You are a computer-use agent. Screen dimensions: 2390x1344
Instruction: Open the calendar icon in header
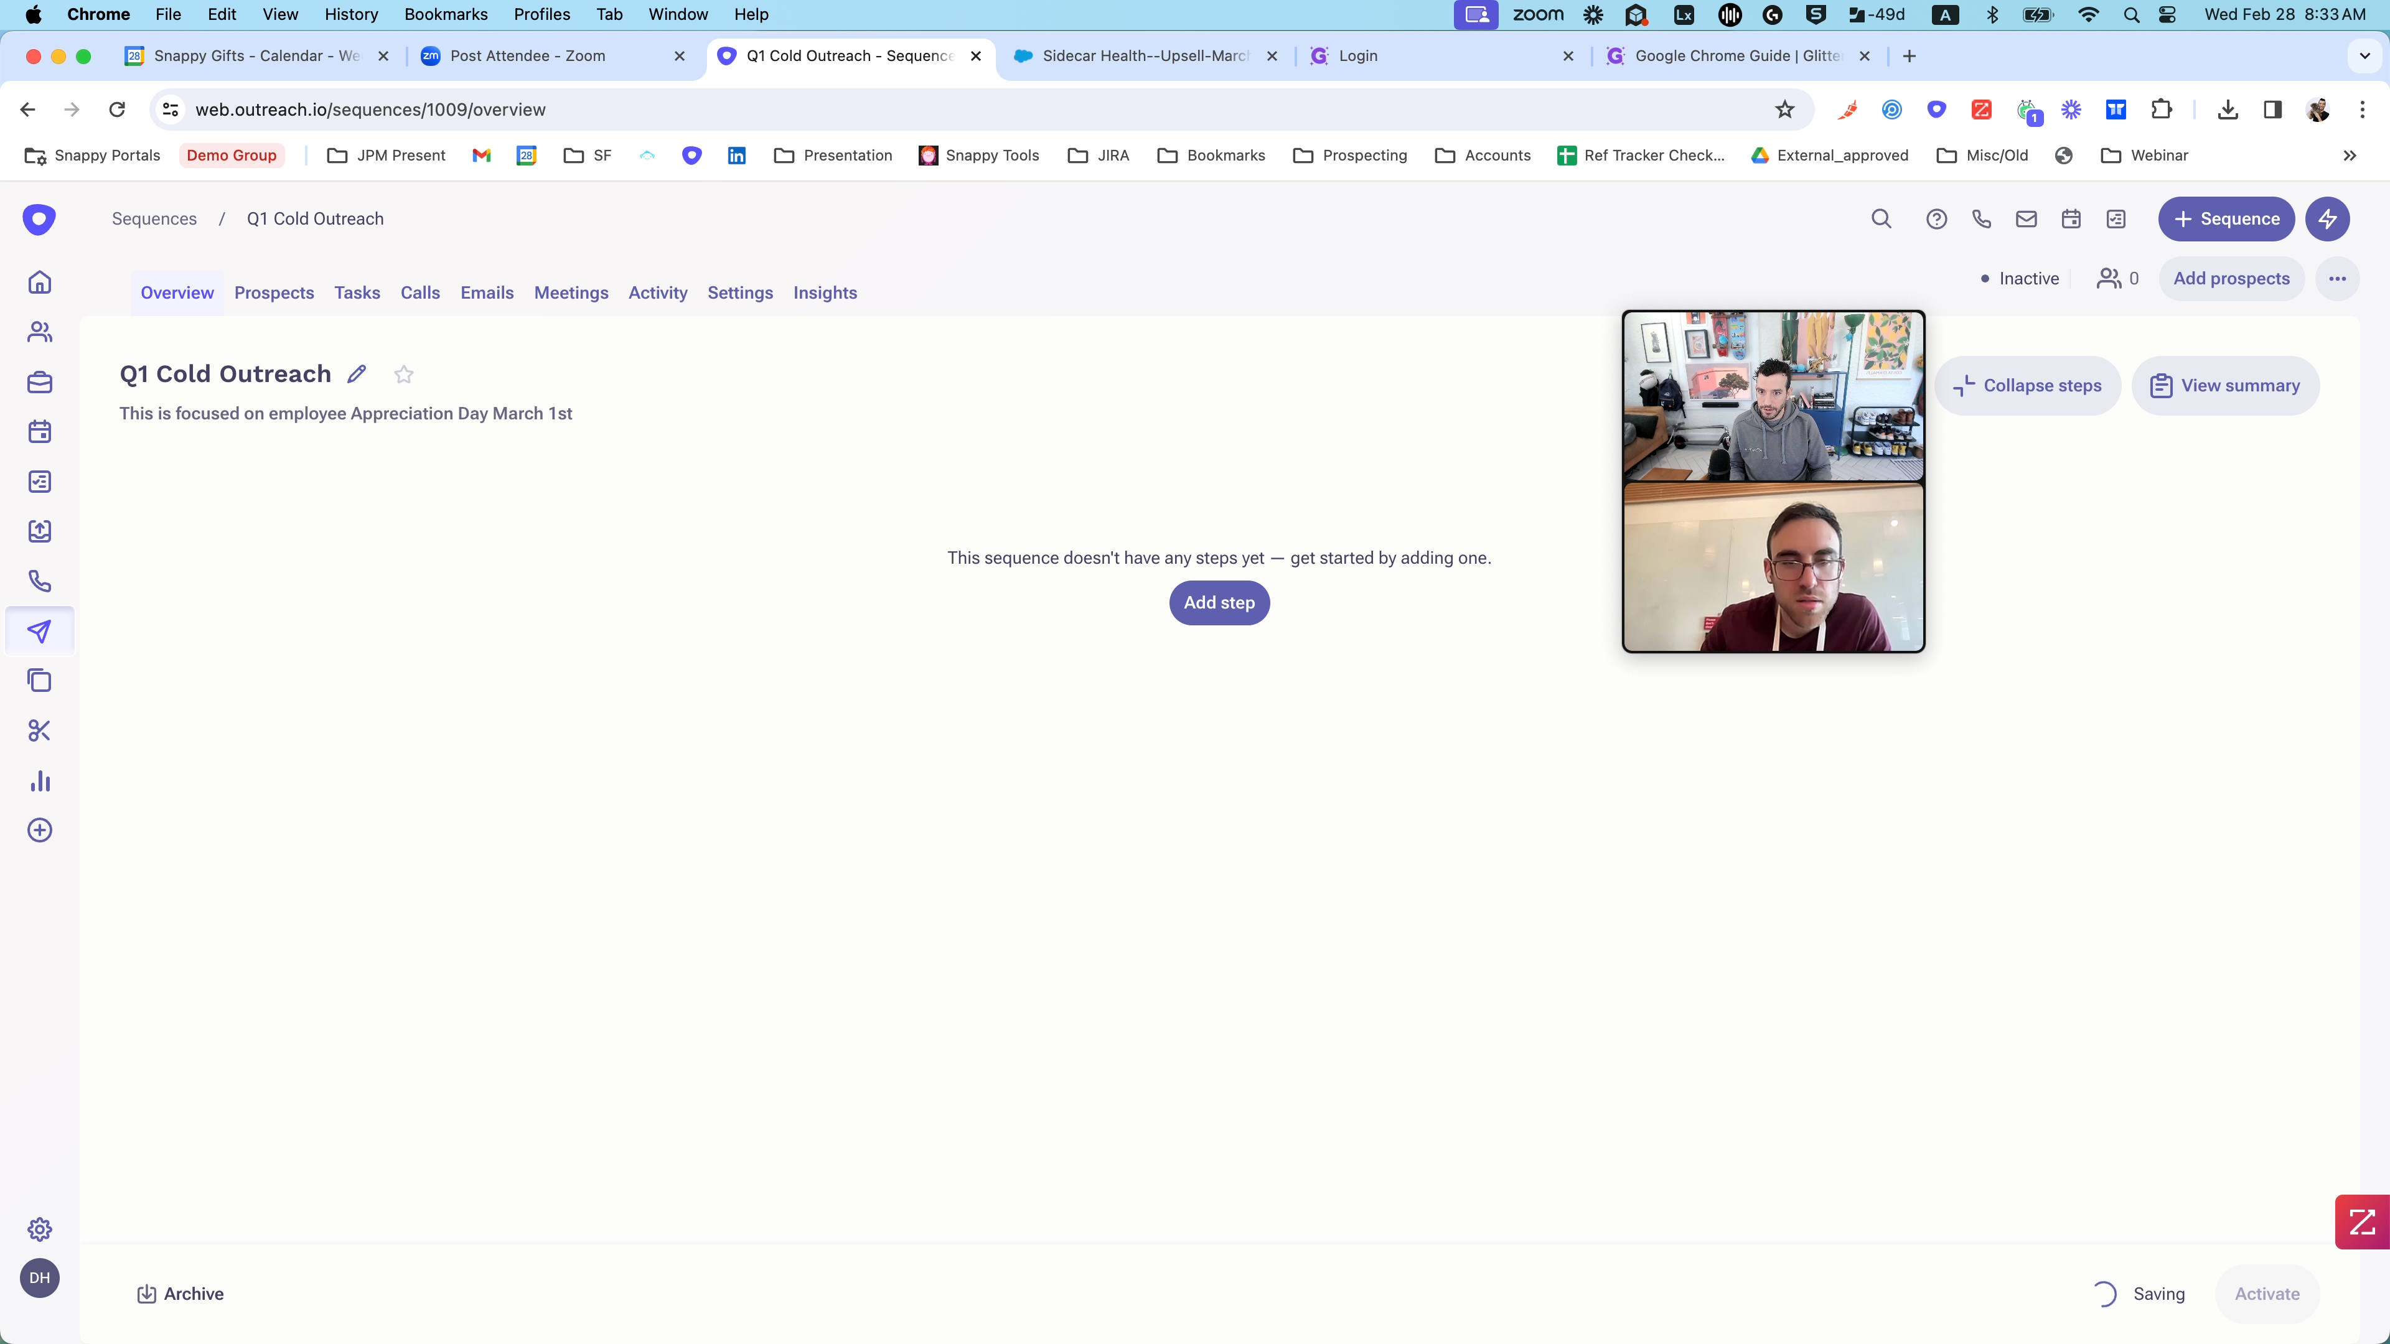(2071, 219)
